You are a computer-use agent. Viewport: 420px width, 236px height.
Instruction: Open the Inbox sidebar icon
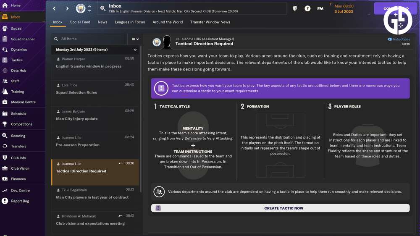[5, 17]
